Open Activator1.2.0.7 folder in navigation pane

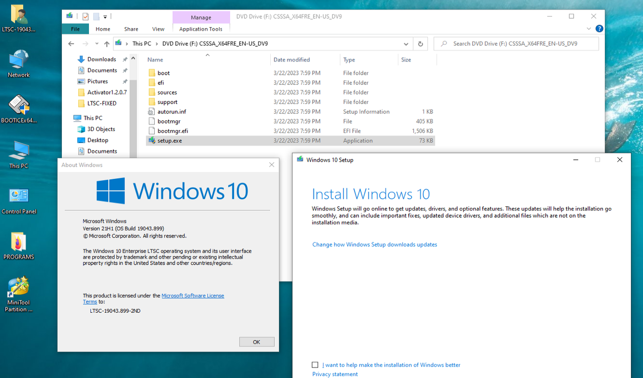(107, 92)
